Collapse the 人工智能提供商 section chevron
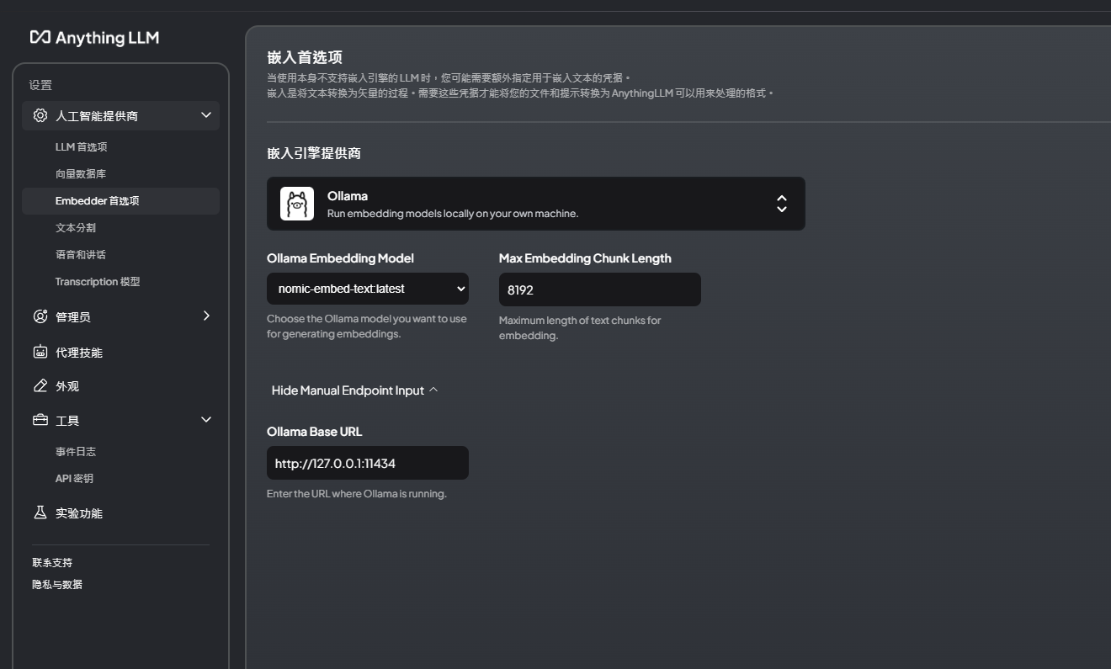 pos(206,115)
